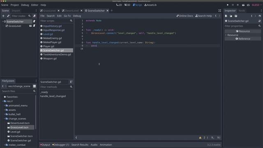This screenshot has height=148, width=263.
Task: Open the script editor Go To menu
Action: coord(67,16)
